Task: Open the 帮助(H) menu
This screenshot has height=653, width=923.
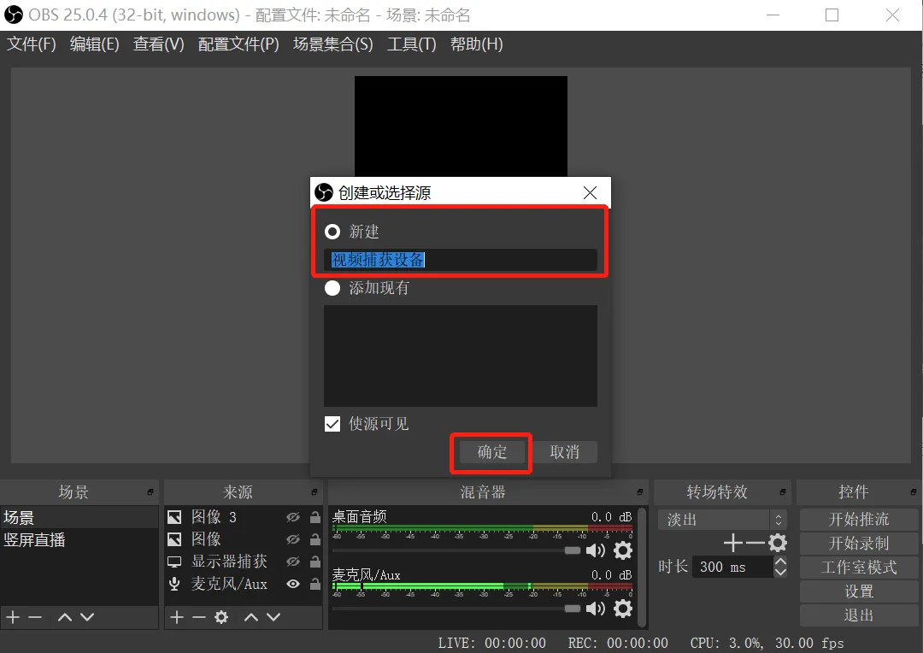Action: click(476, 44)
